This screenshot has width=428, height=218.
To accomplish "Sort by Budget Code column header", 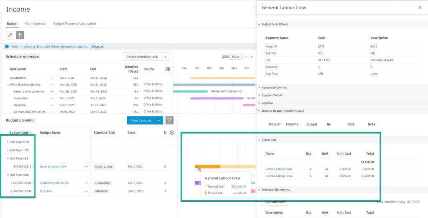I will tap(20, 133).
